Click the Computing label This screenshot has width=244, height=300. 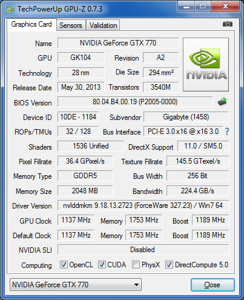(36, 265)
